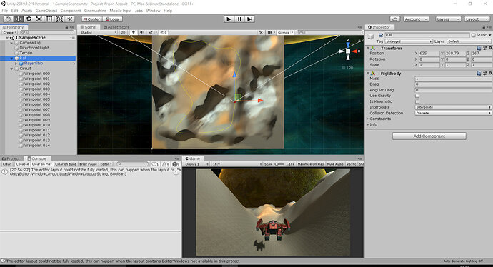The width and height of the screenshot is (493, 267).
Task: Toggle 2D mode in Scene view
Action: click(x=123, y=32)
